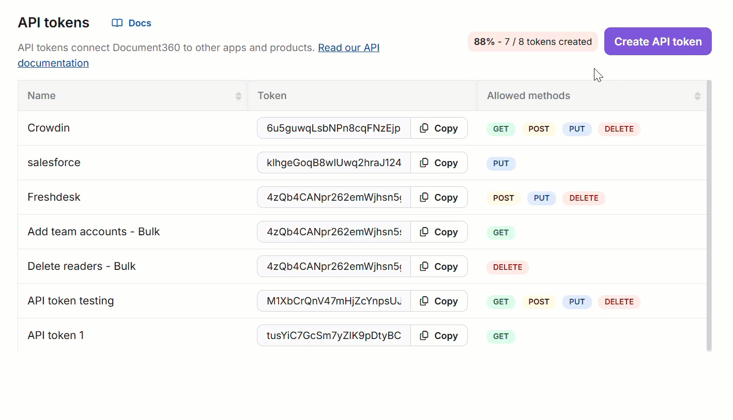Copy the API token 1 token

pos(439,336)
